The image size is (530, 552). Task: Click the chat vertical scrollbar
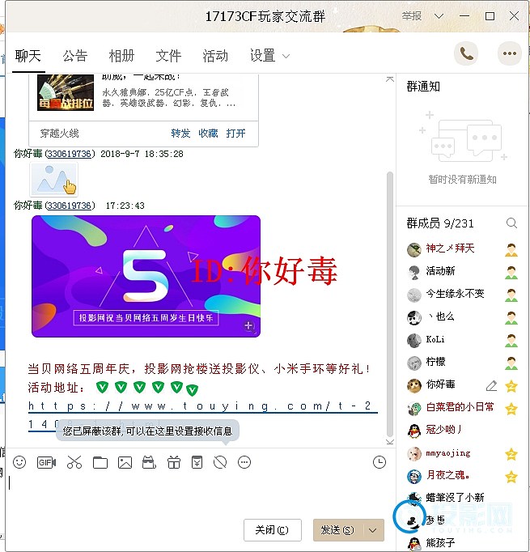pyautogui.click(x=389, y=304)
